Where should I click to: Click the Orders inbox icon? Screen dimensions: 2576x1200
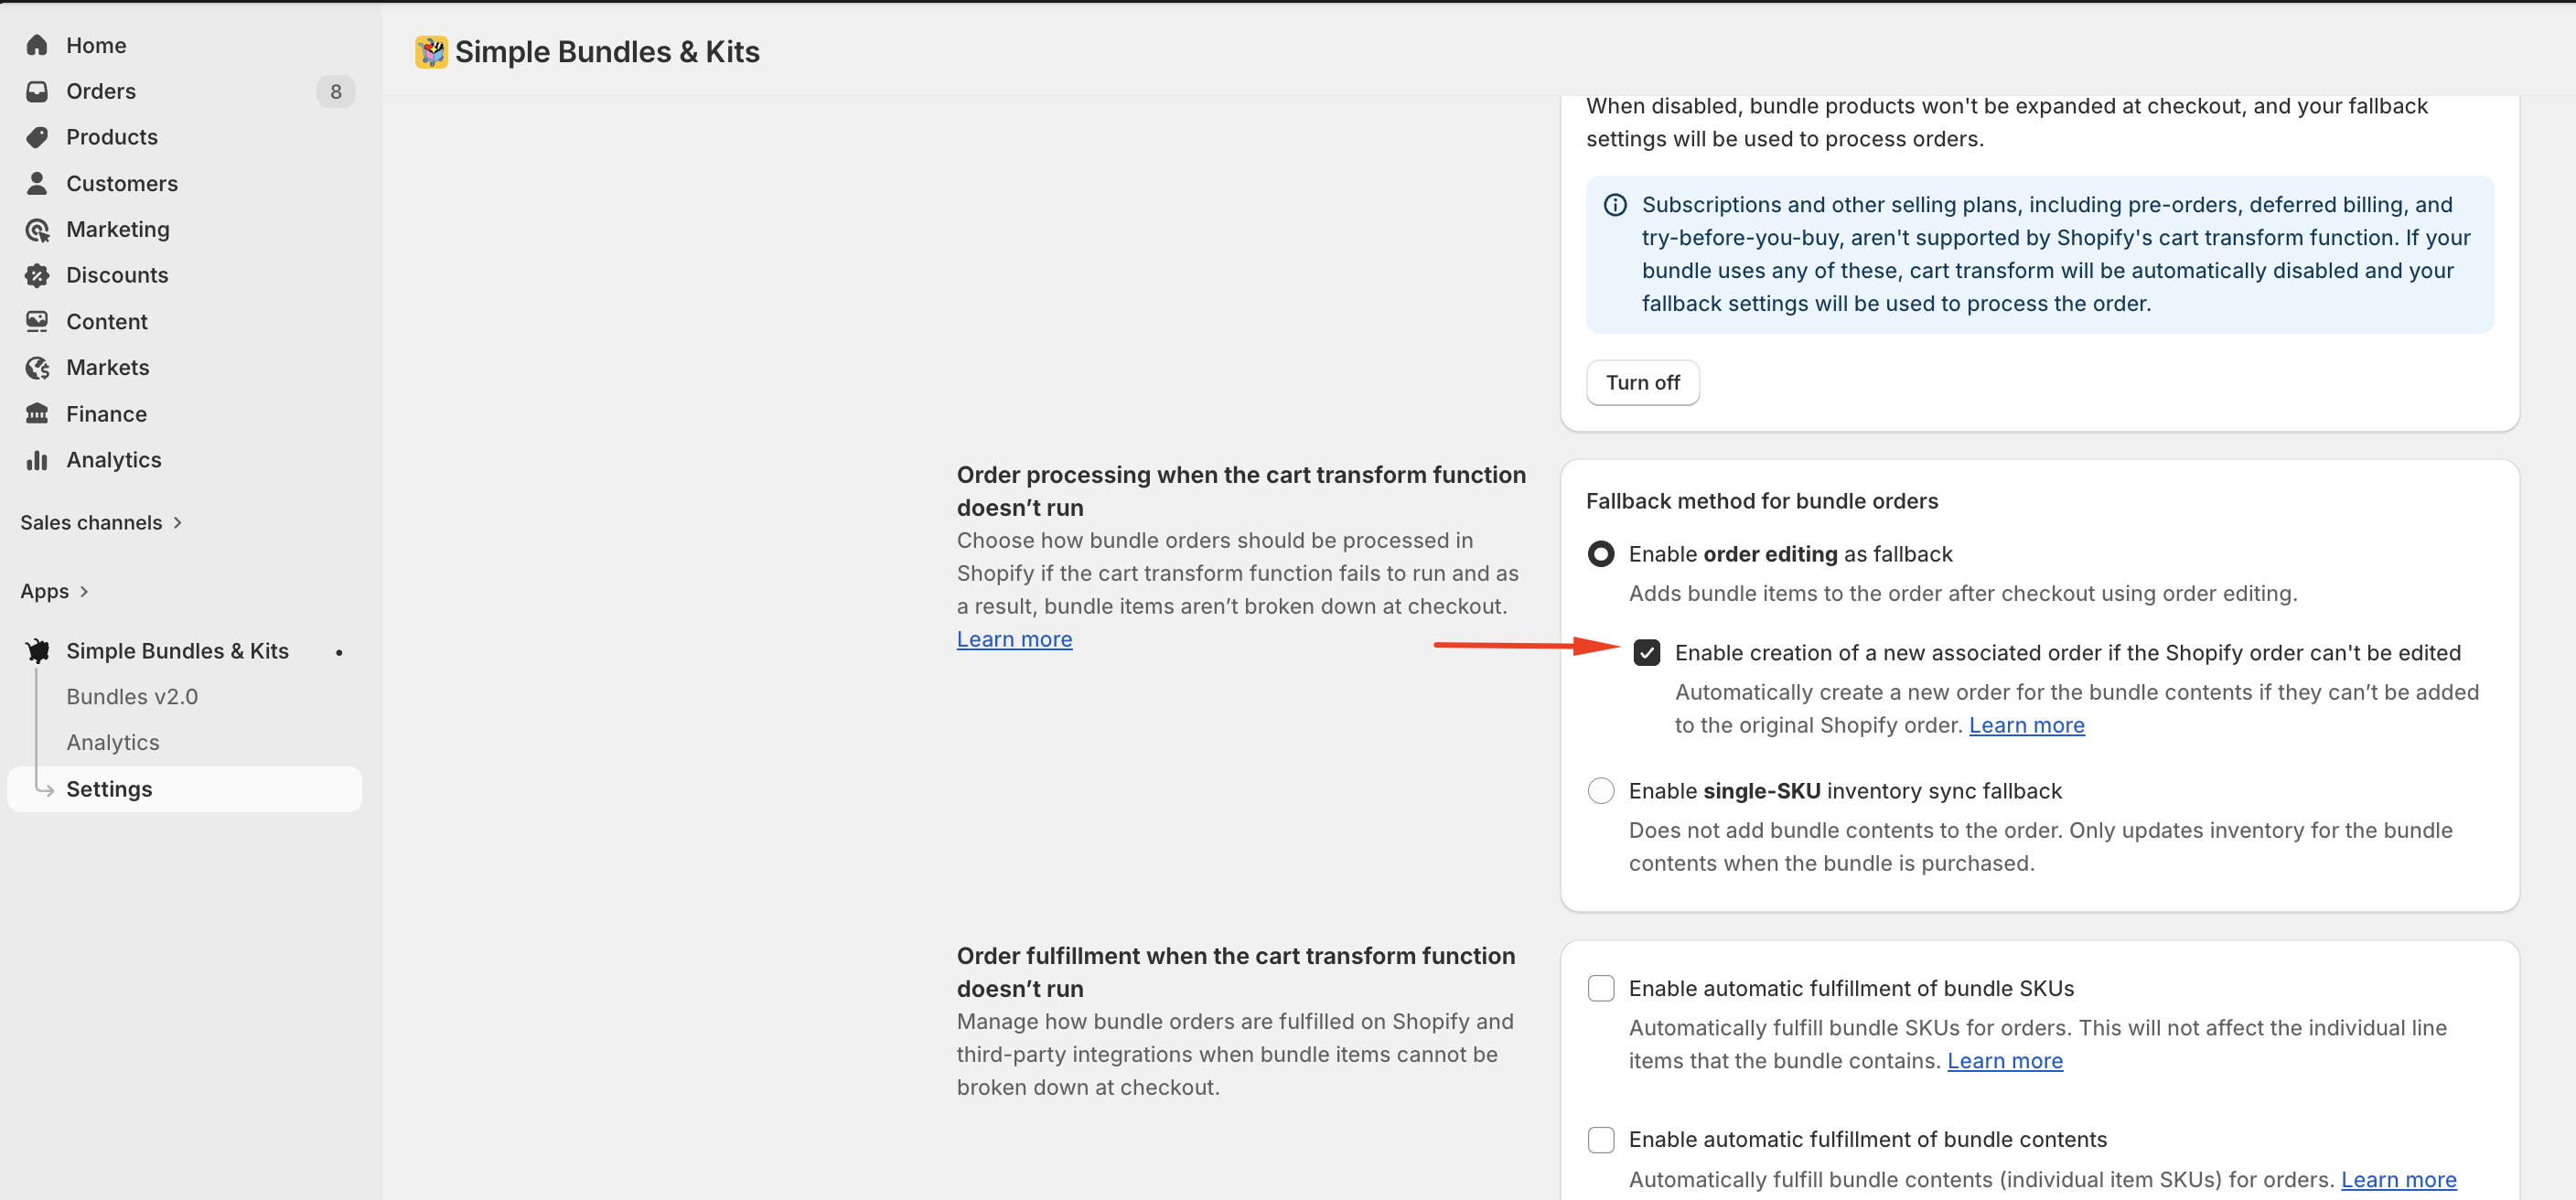(37, 91)
